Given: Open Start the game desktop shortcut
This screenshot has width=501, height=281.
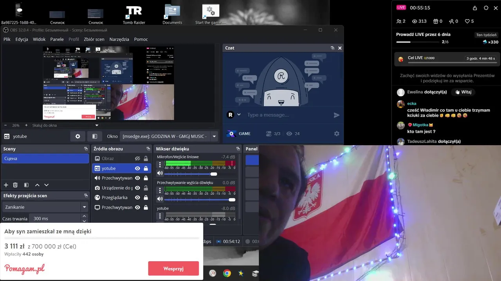Looking at the screenshot, I should (x=211, y=14).
